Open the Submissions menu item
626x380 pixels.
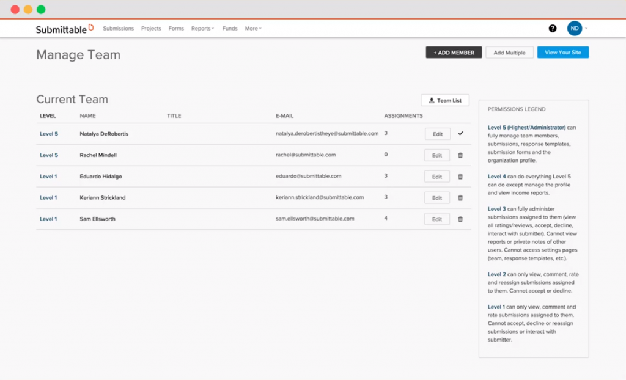pyautogui.click(x=118, y=28)
